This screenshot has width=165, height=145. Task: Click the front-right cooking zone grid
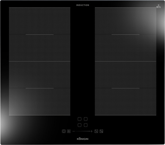coord(125,88)
